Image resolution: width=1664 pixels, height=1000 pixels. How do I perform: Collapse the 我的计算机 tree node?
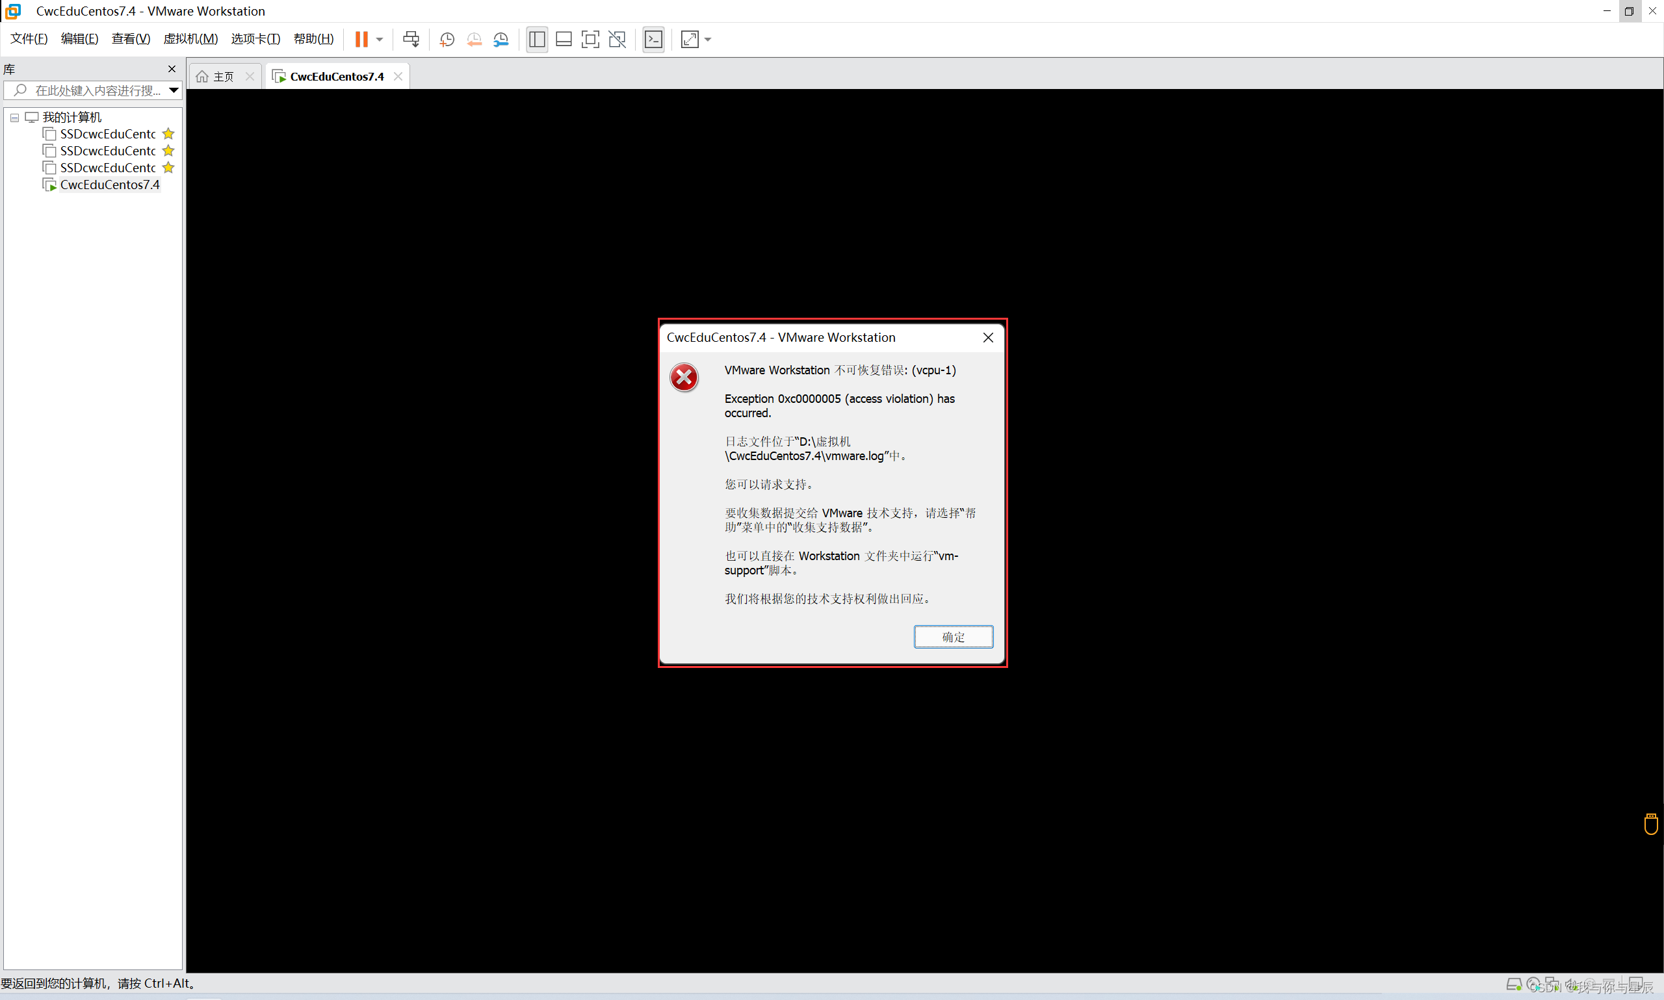14,117
